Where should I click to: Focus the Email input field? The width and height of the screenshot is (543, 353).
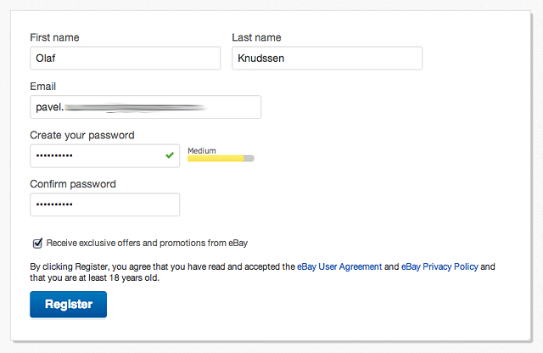pyautogui.click(x=145, y=107)
